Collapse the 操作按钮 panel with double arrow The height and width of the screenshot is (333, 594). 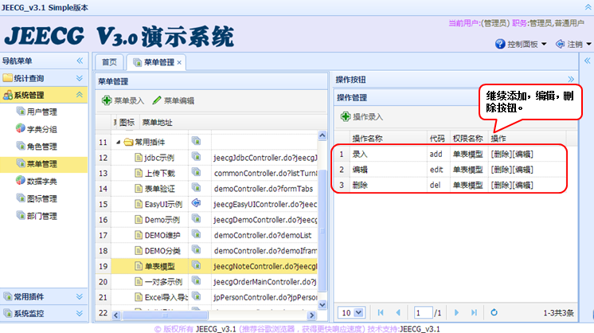tap(571, 79)
